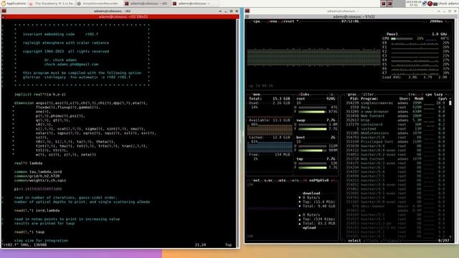This screenshot has width=459, height=258.
Task: Click second workspace switcher thumbnail in panel
Action: coord(390,4)
